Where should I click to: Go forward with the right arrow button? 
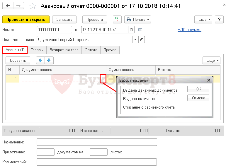tap(18, 6)
